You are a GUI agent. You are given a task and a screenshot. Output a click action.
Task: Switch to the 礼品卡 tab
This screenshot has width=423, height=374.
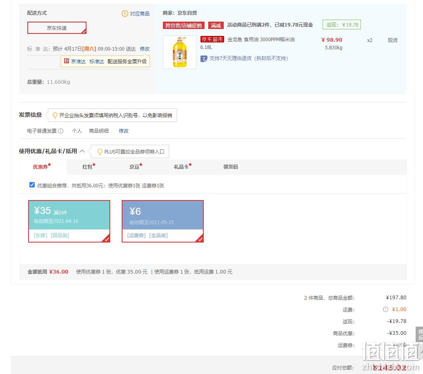(x=181, y=167)
